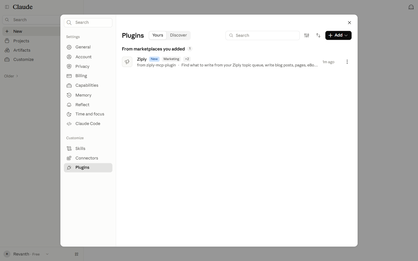This screenshot has width=418, height=261.
Task: Click the grid icon beside Revanth's account
Action: [x=77, y=254]
